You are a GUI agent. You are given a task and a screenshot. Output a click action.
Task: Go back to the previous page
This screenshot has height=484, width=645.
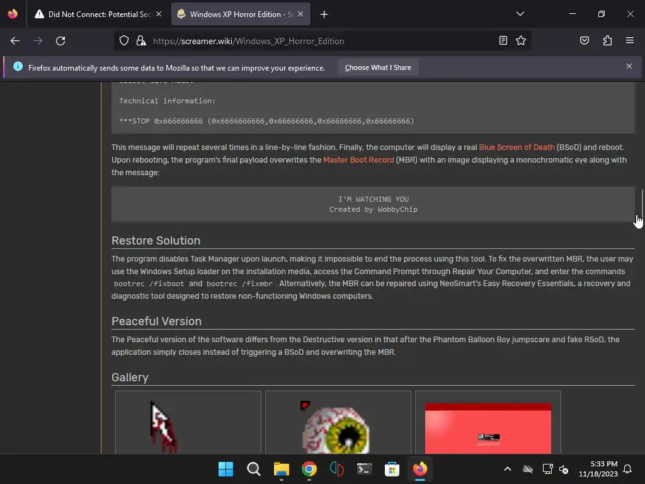click(15, 41)
